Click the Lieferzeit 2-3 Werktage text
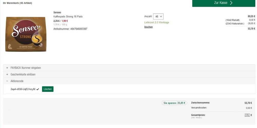This screenshot has height=128, width=257. [x=157, y=22]
